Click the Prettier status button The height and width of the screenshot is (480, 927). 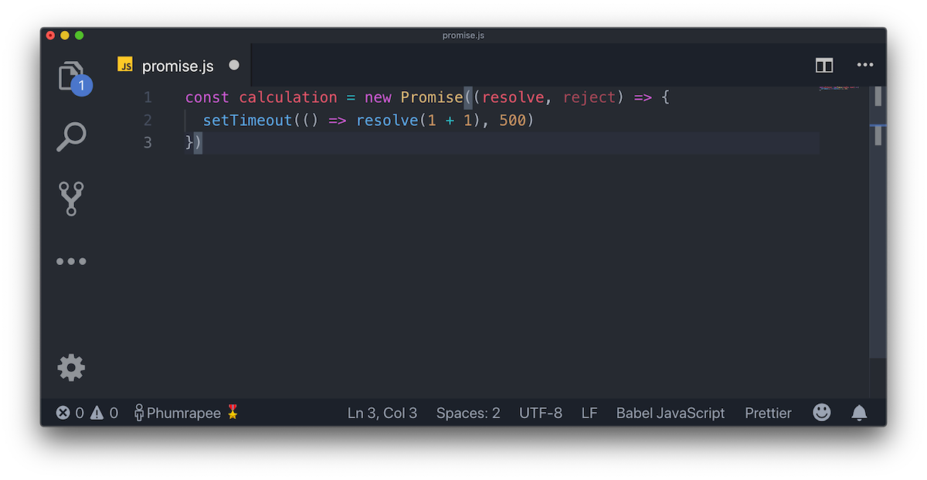(768, 413)
